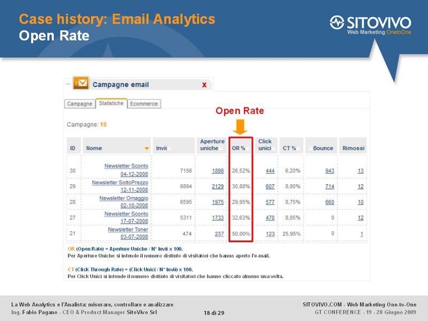Click the CT value 8,75%
Screen dimensions: 428x321
tap(293, 202)
